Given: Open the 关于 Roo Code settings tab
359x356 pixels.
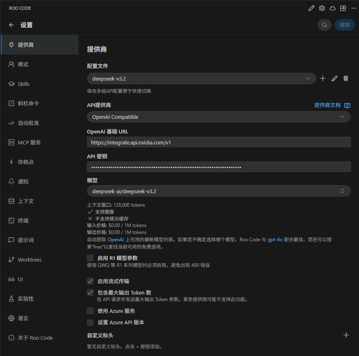Looking at the screenshot, I should (x=39, y=338).
